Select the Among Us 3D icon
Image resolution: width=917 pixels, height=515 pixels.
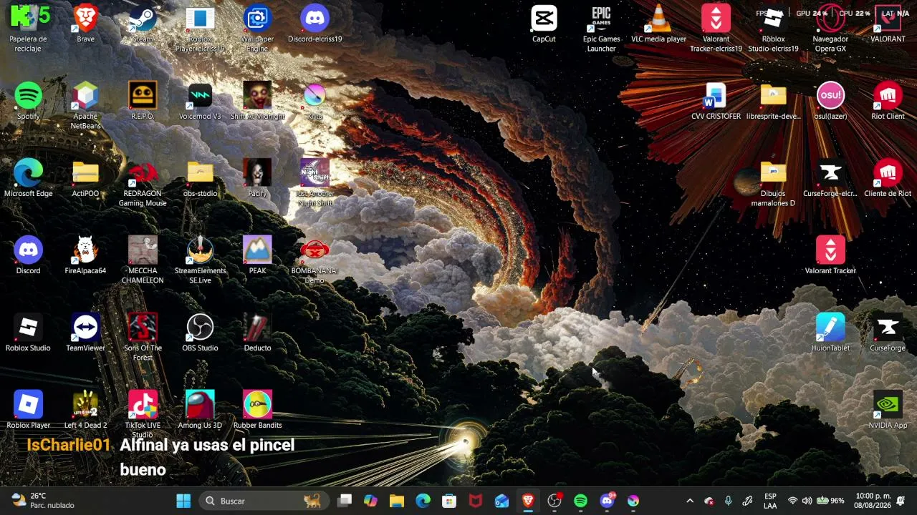click(200, 410)
